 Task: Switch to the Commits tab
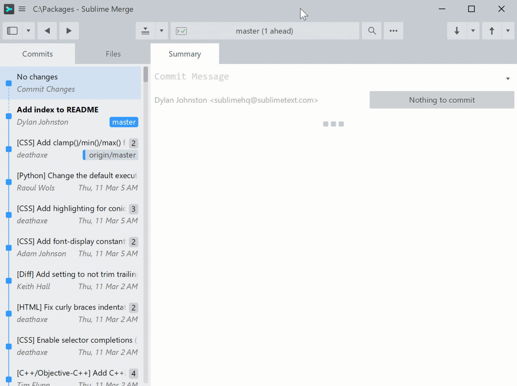click(38, 54)
